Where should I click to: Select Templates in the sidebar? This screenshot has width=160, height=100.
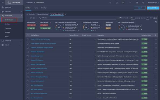pyautogui.click(x=8, y=28)
